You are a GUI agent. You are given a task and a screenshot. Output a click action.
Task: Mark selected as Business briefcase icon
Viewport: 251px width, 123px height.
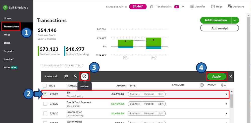[66, 76]
